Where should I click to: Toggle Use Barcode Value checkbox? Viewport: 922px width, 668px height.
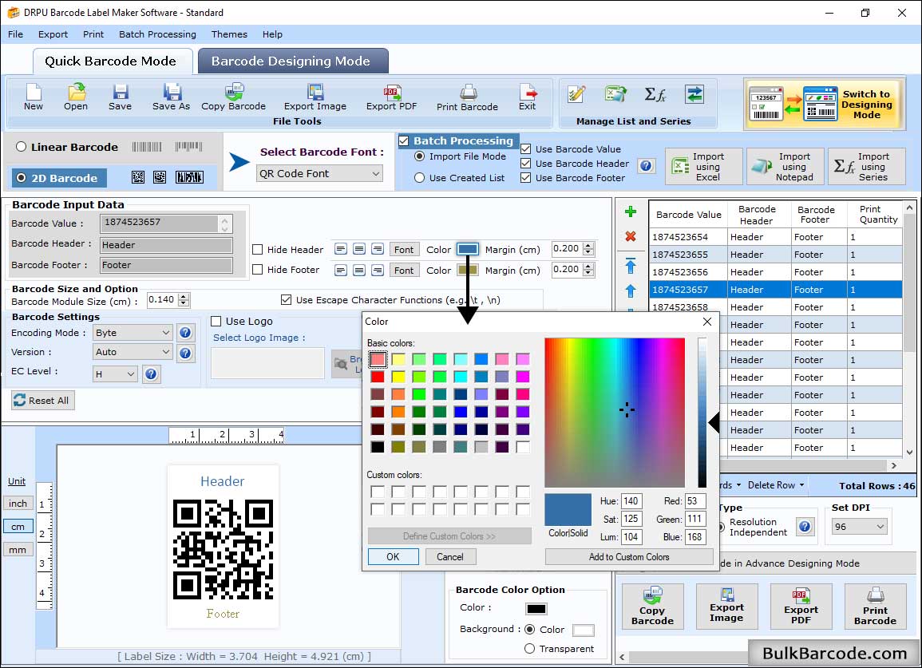point(526,149)
